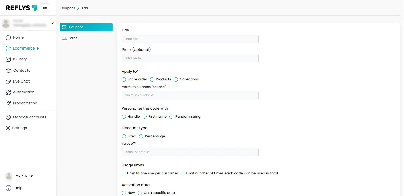Image resolution: width=404 pixels, height=196 pixels.
Task: Click into the Title input field
Action: (190, 39)
